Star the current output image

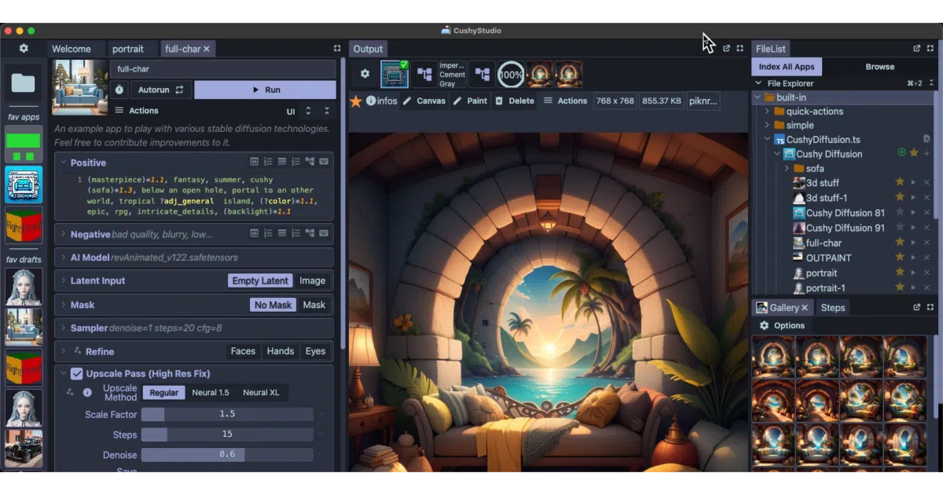356,101
